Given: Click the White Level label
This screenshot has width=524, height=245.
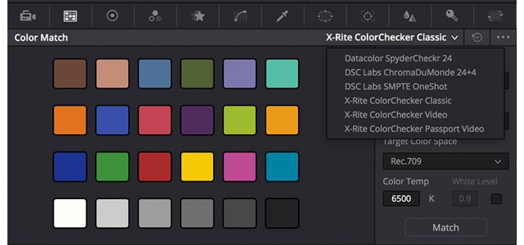Looking at the screenshot, I should (x=475, y=182).
